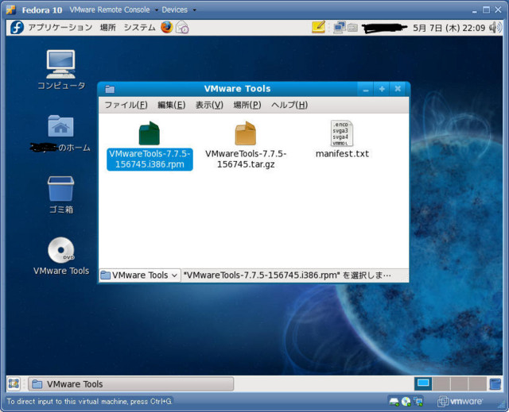Launch Firefox from the top panel
The width and height of the screenshot is (509, 412).
167,27
